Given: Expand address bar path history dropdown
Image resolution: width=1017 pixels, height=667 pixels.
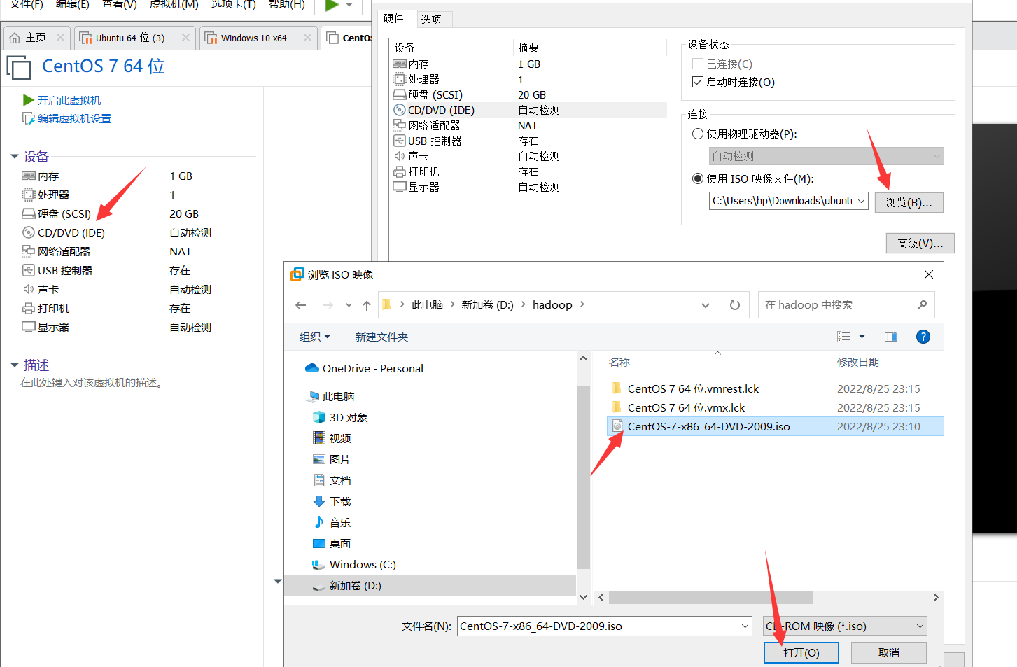Looking at the screenshot, I should [706, 305].
